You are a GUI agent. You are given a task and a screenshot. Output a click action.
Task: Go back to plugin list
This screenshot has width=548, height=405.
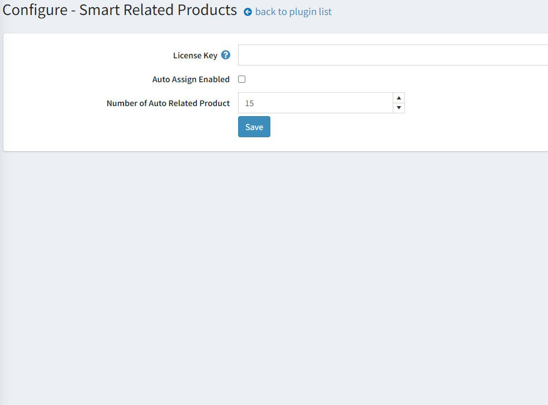point(293,12)
